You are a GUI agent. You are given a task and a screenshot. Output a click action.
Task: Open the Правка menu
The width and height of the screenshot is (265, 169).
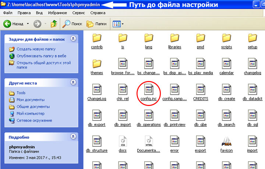coord(24,13)
